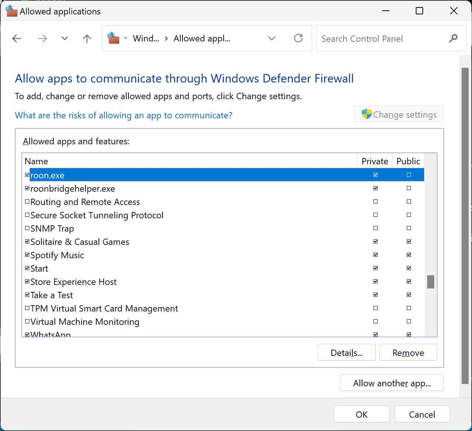
Task: Open the risks of allowing an app link
Action: pyautogui.click(x=124, y=115)
